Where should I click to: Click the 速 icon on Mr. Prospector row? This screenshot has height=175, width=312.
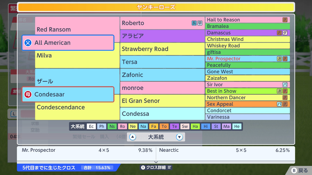(x=279, y=58)
